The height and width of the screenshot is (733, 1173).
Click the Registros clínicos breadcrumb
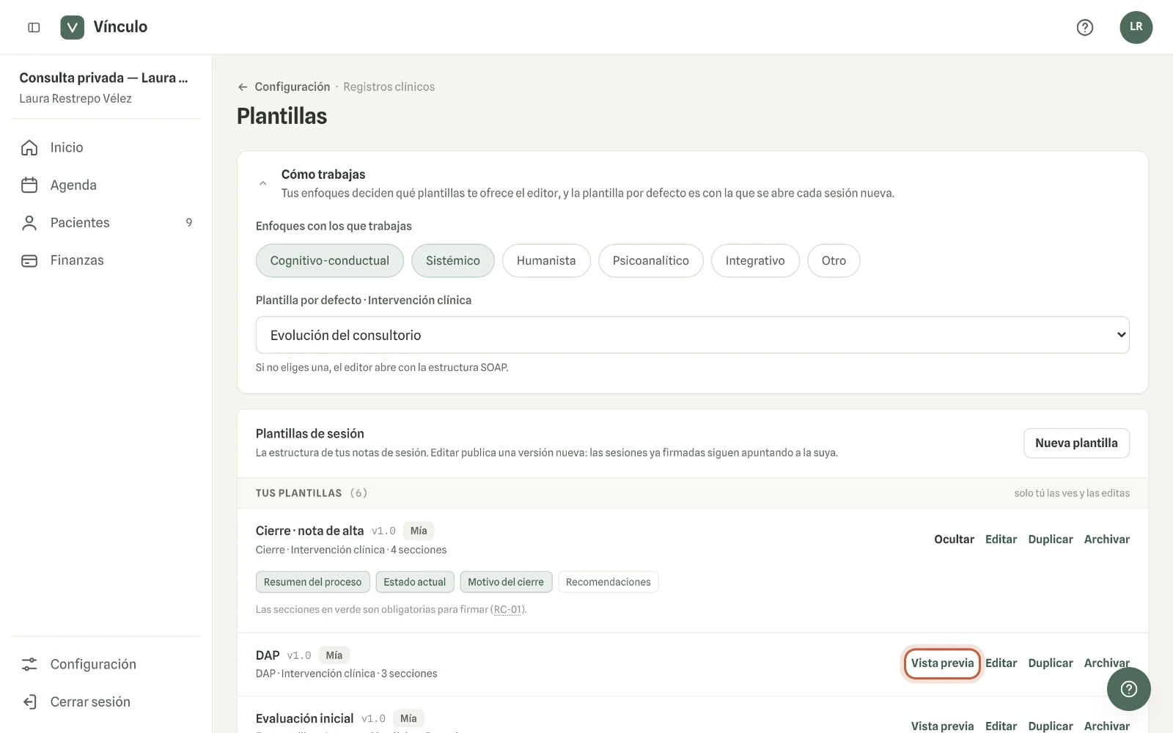click(x=389, y=86)
